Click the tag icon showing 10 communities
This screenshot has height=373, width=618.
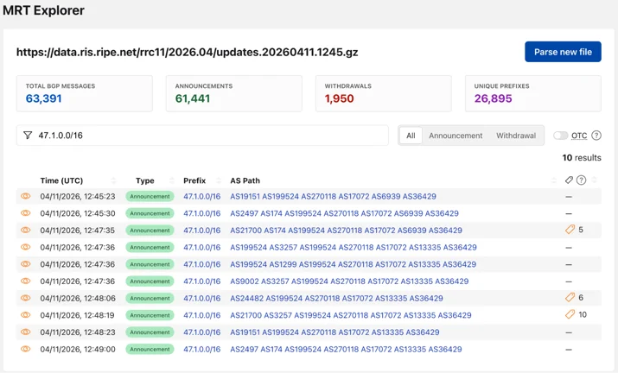570,314
